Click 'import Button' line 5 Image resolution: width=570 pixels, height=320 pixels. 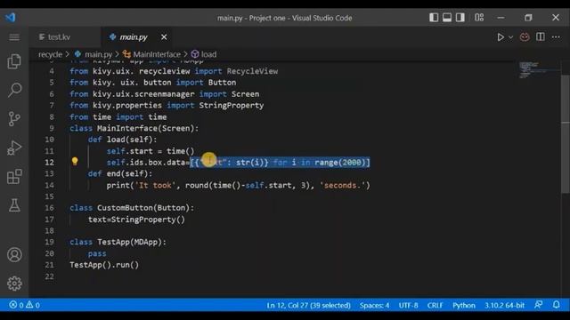152,83
